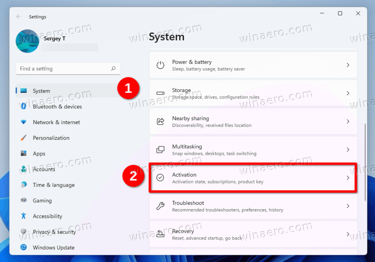The height and width of the screenshot is (262, 375).
Task: Click the Find a setting field
Action: click(x=68, y=69)
